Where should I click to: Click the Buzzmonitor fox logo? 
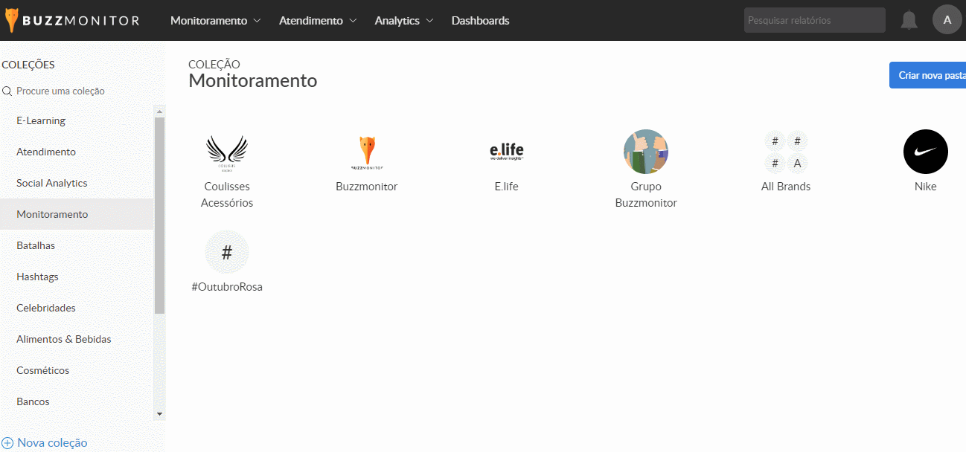pyautogui.click(x=12, y=21)
